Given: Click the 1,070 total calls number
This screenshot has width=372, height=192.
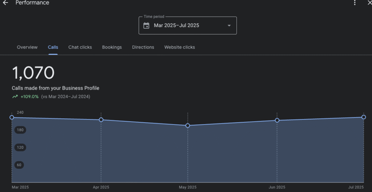Looking at the screenshot, I should coord(33,73).
